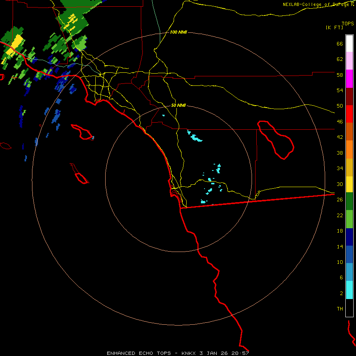Viewport: 356px width, 356px height.
Task: Click the black TH legend swatch
Action: click(349, 308)
